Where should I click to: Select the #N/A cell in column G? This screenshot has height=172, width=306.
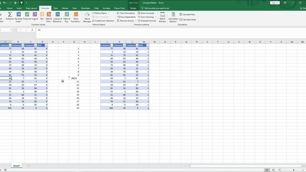click(x=74, y=78)
